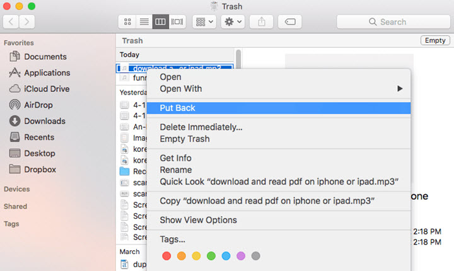The height and width of the screenshot is (271, 454).
Task: Expand the Devices sidebar section
Action: (x=17, y=189)
